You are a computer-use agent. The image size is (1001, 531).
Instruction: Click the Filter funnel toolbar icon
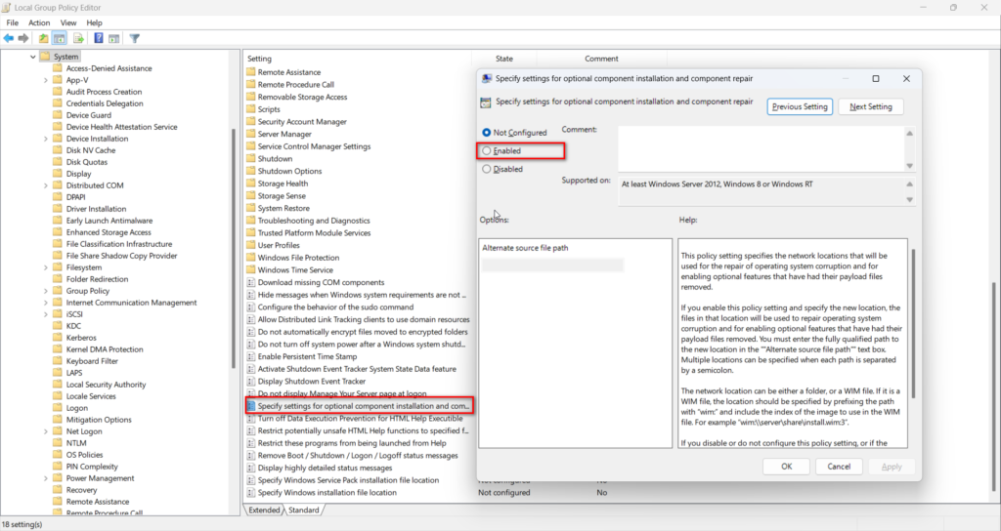point(135,38)
